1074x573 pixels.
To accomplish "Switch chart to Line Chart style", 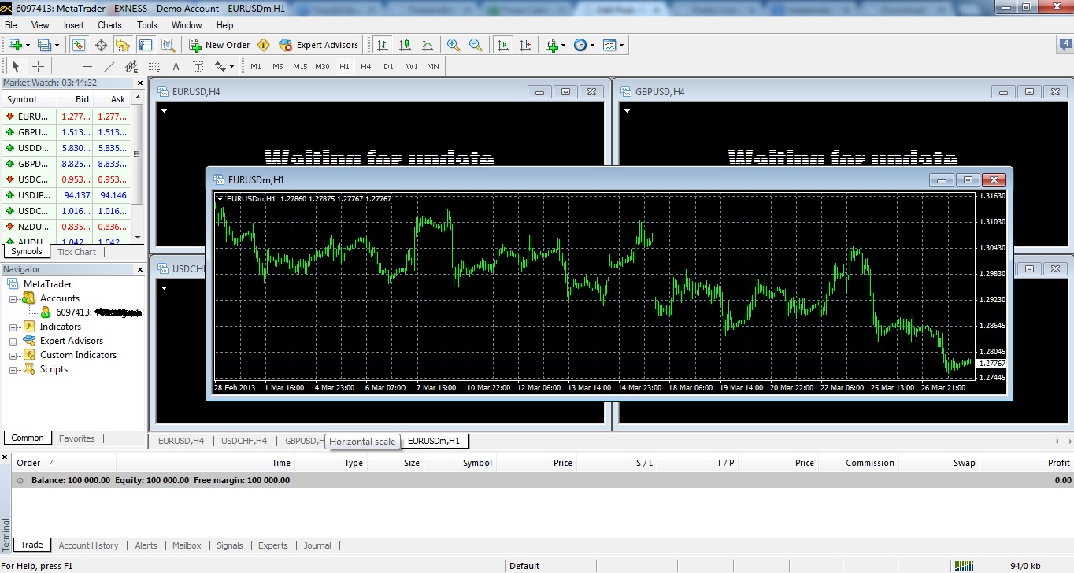I will click(x=428, y=45).
